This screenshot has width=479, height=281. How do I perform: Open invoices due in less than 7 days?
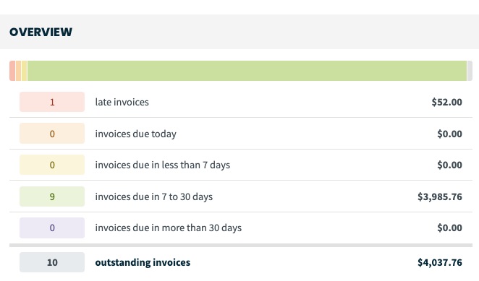pyautogui.click(x=163, y=165)
